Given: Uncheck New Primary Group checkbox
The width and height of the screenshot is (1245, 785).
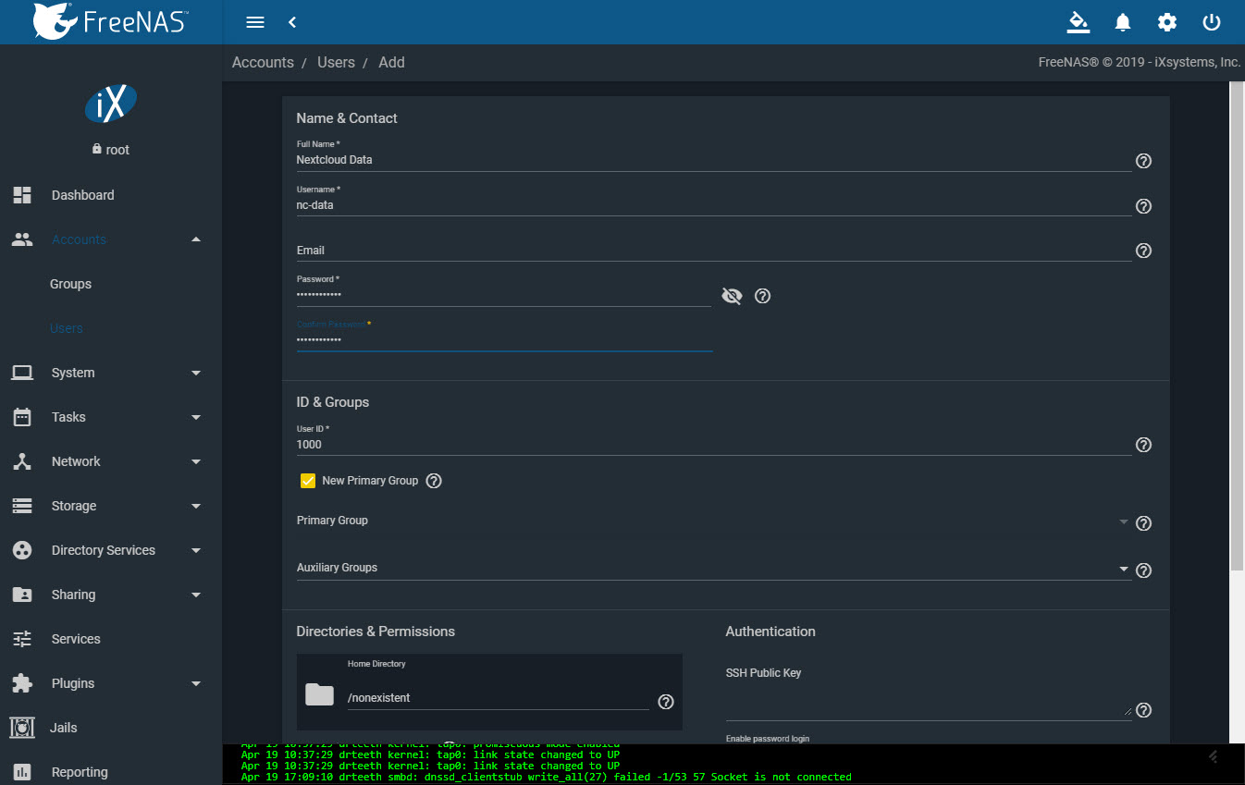Looking at the screenshot, I should click(x=308, y=481).
